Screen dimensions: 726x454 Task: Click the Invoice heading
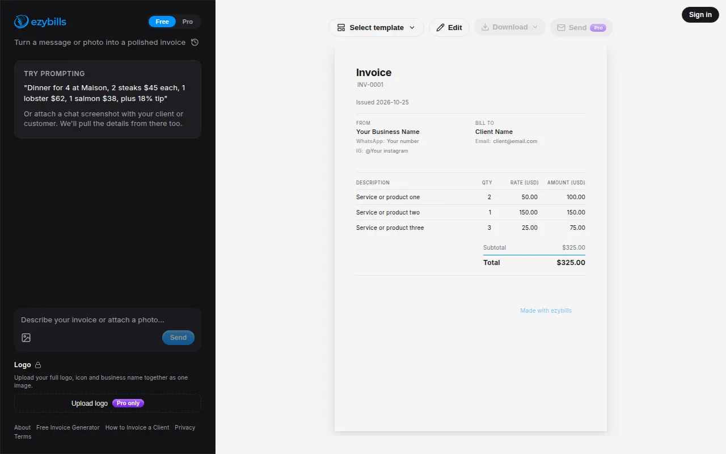coord(374,73)
